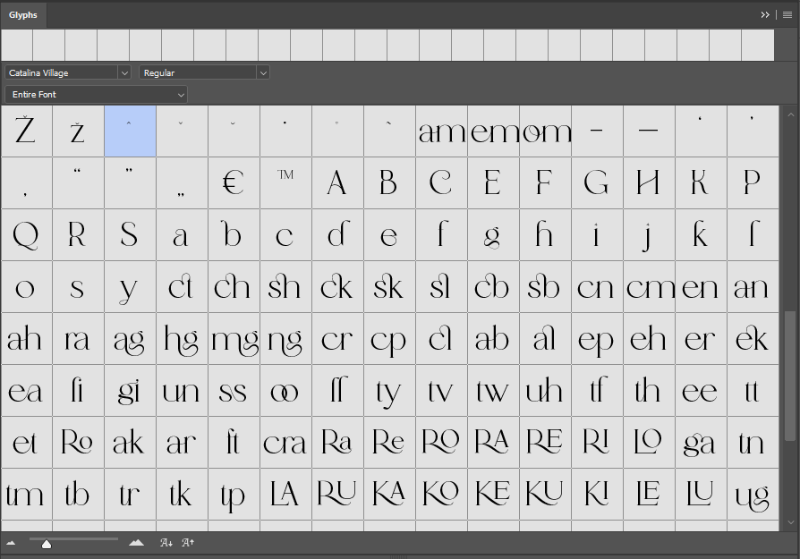The image size is (800, 559).
Task: Select the alternate capital G glyph
Action: (x=598, y=183)
